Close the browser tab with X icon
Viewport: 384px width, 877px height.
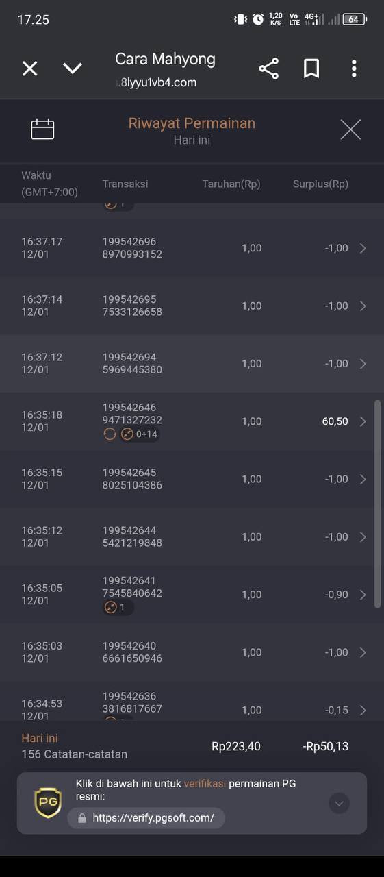(29, 69)
